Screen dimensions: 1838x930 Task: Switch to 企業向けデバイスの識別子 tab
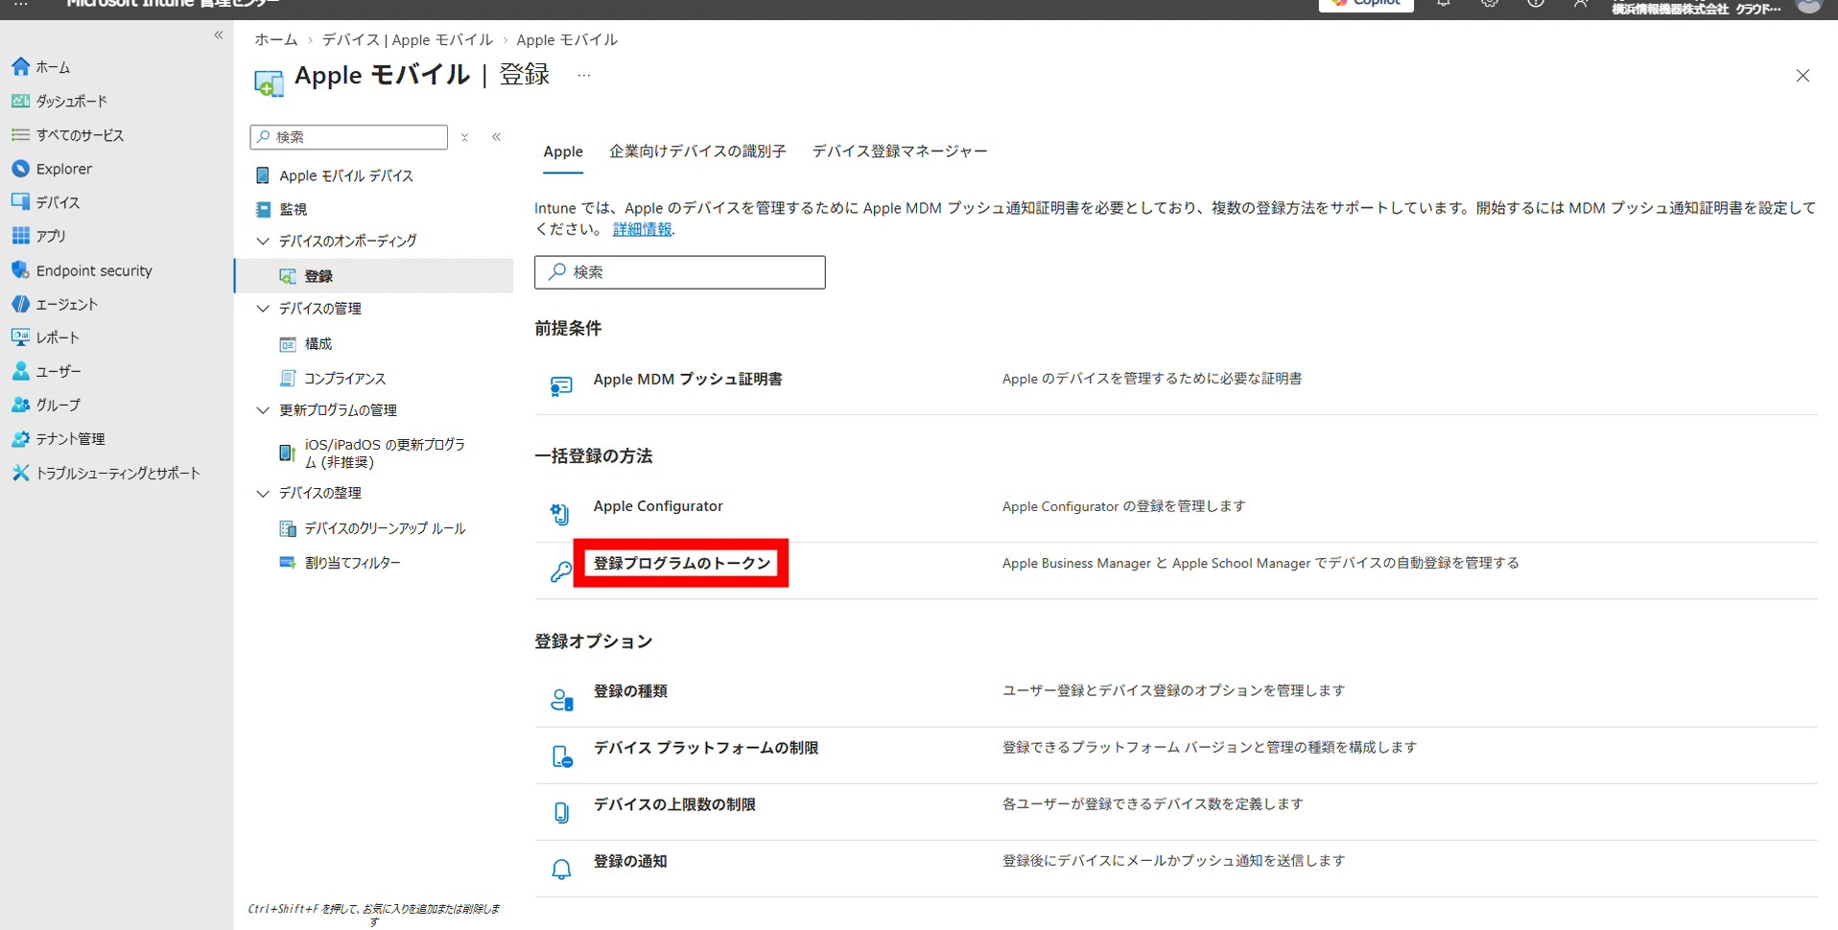[697, 151]
